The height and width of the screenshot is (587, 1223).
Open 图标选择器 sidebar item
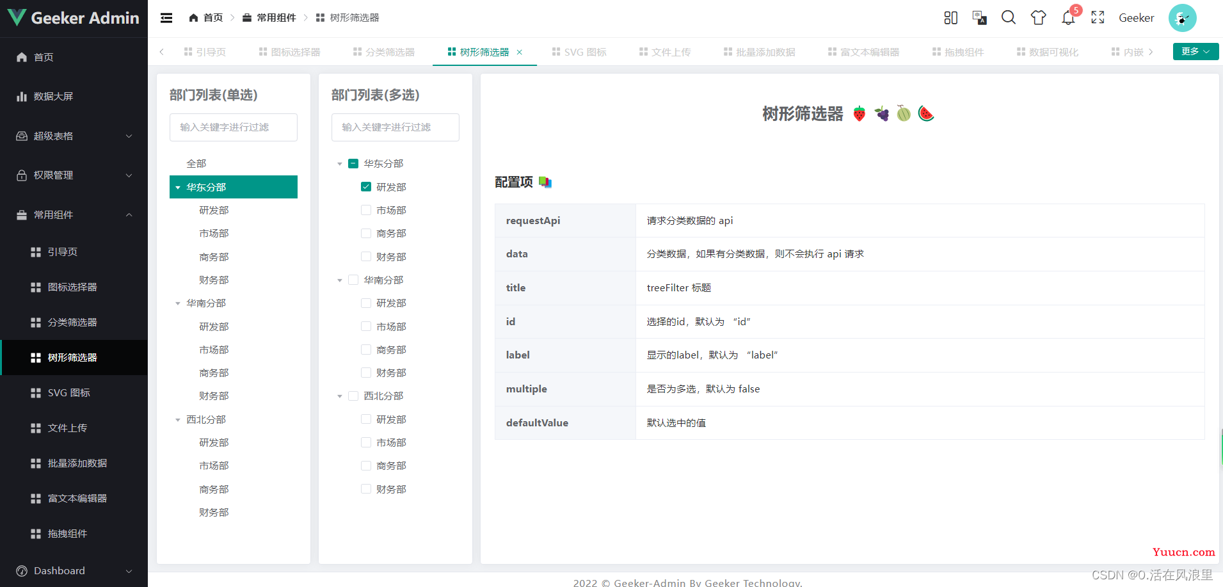[x=74, y=287]
